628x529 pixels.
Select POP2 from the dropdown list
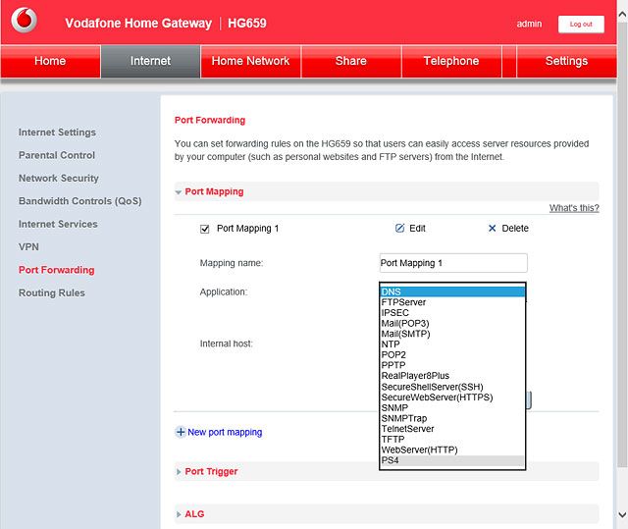point(451,355)
